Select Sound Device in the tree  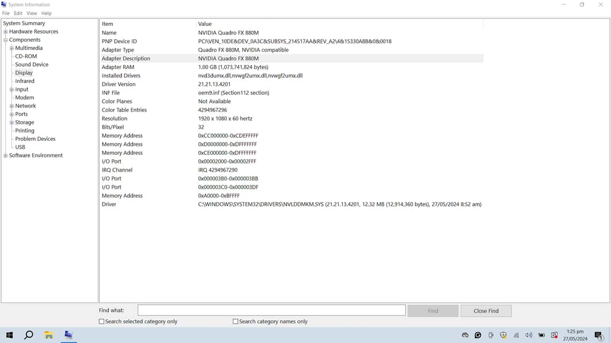pos(32,65)
